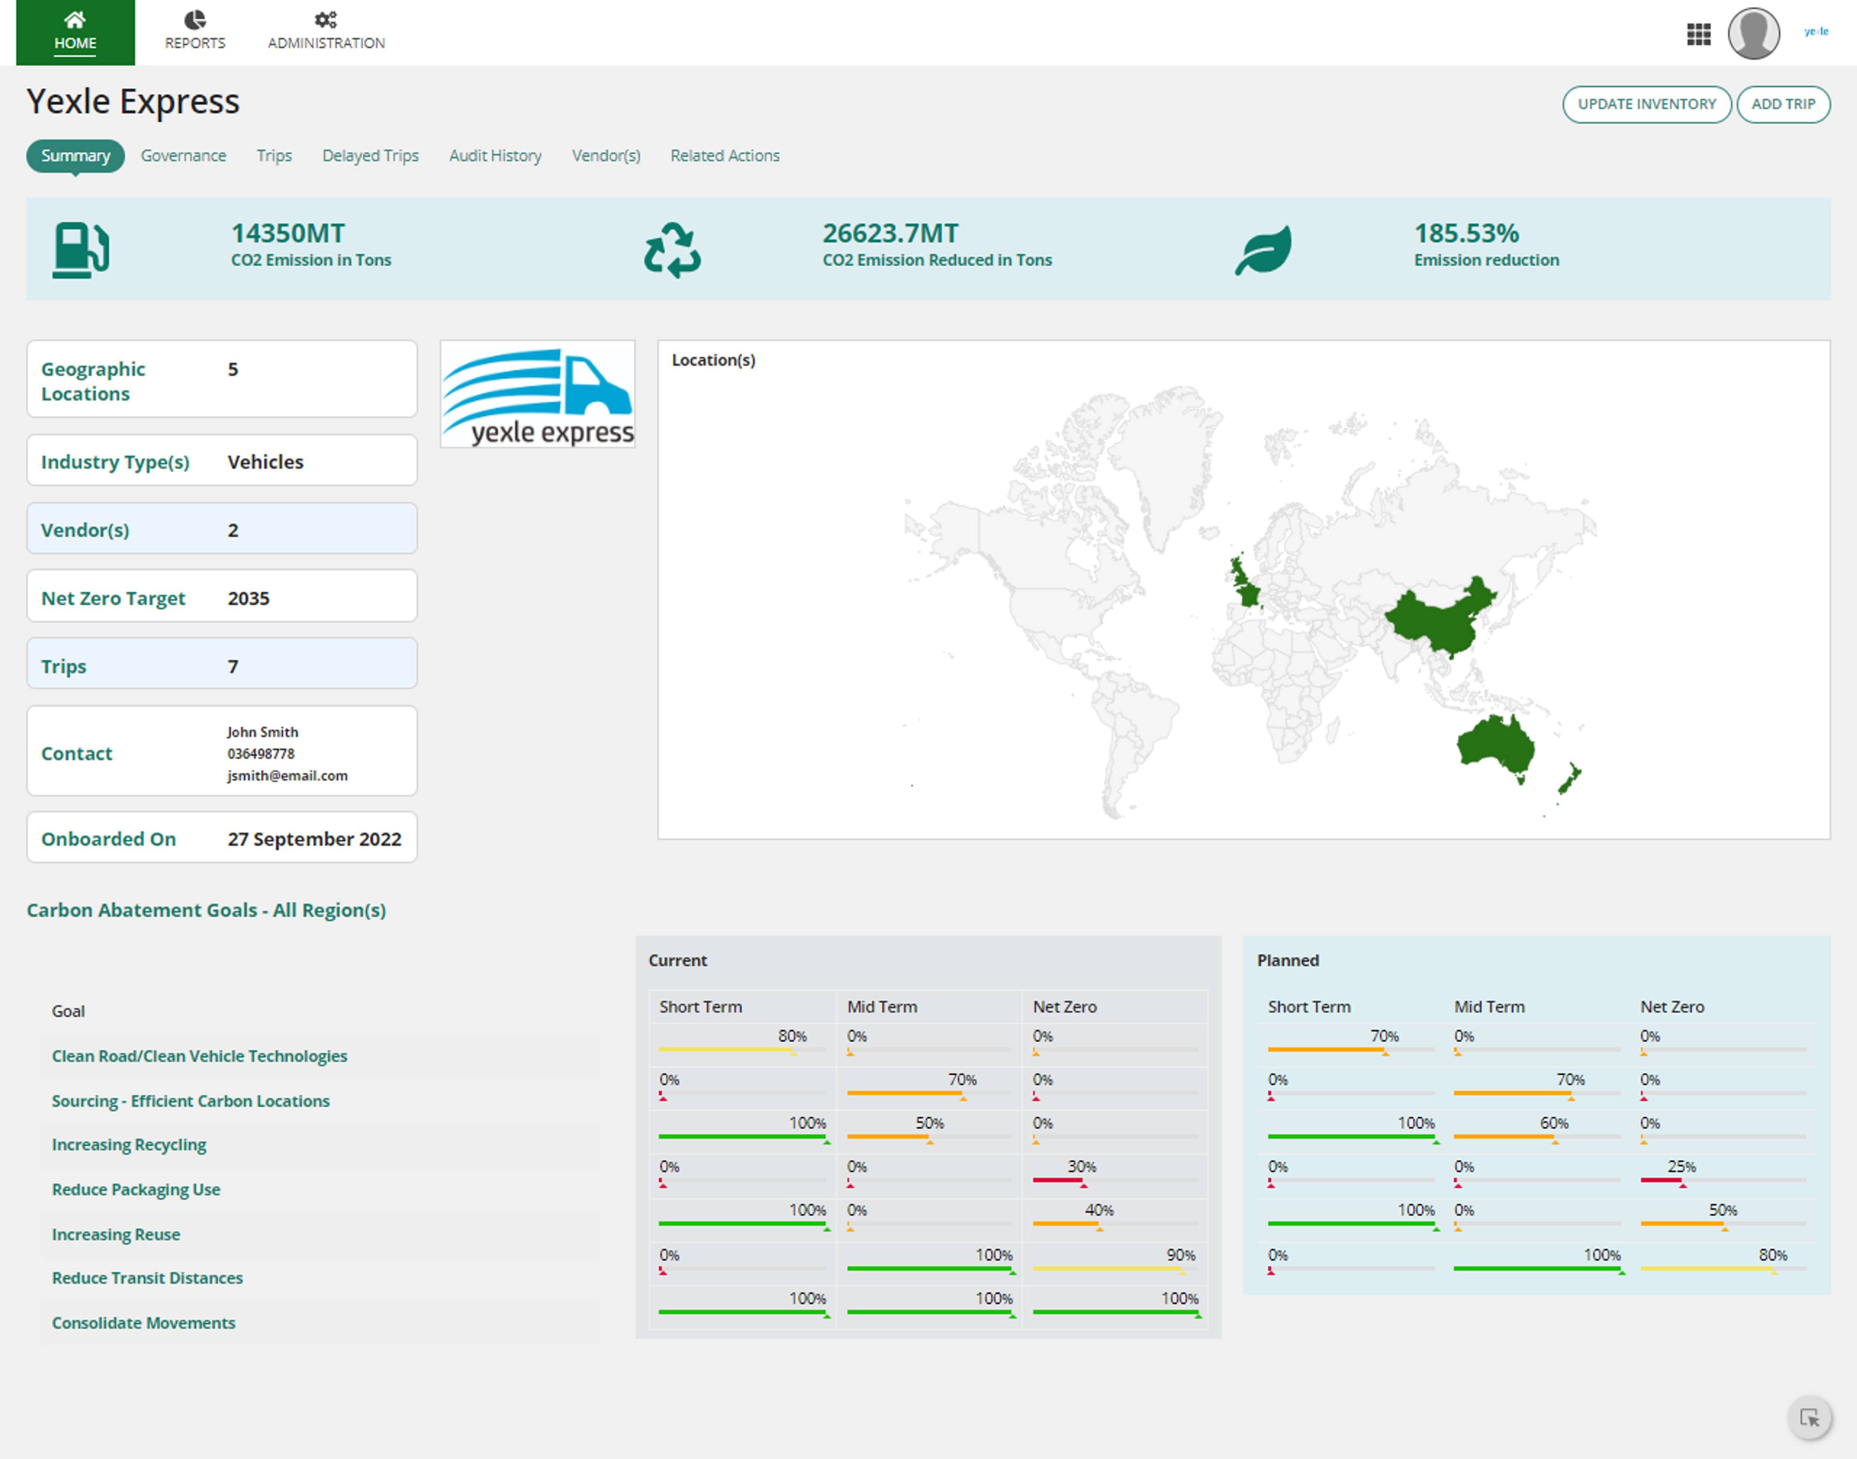This screenshot has width=1857, height=1459.
Task: Open the Governance tab
Action: click(183, 156)
